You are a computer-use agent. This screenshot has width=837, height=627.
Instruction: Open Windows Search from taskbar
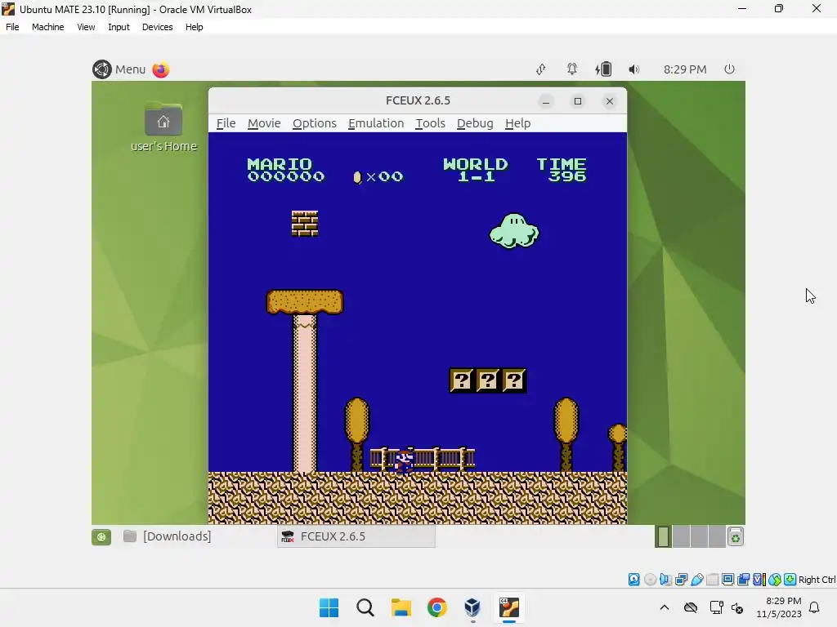365,607
